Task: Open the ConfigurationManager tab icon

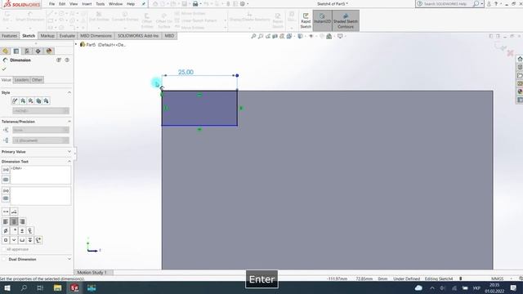Action: pos(27,51)
